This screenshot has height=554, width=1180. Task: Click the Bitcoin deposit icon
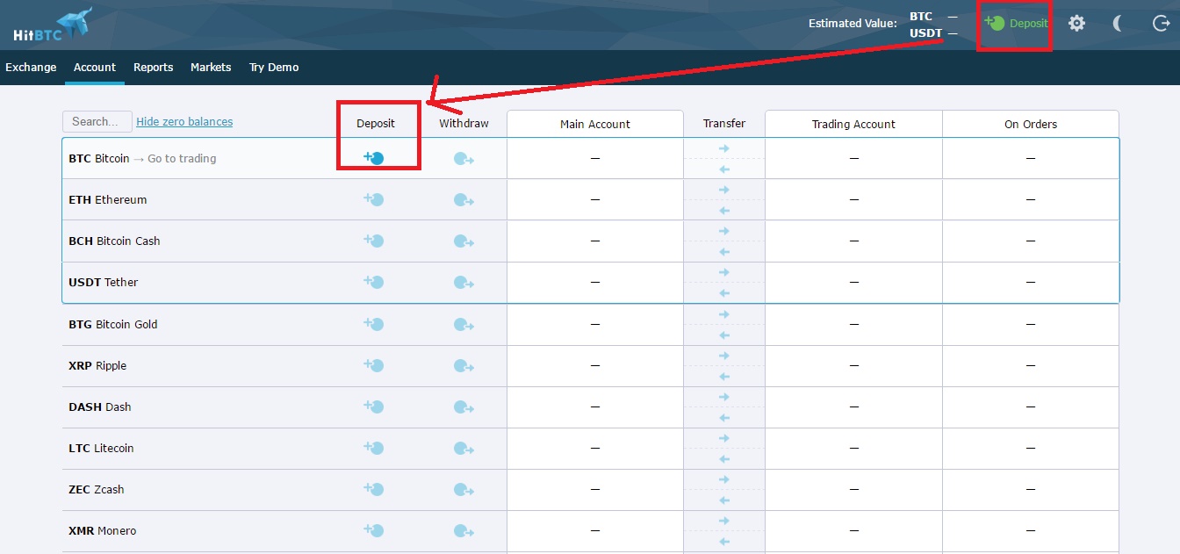coord(374,158)
